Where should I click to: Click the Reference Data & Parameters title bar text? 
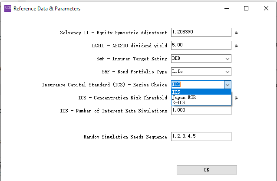point(47,9)
